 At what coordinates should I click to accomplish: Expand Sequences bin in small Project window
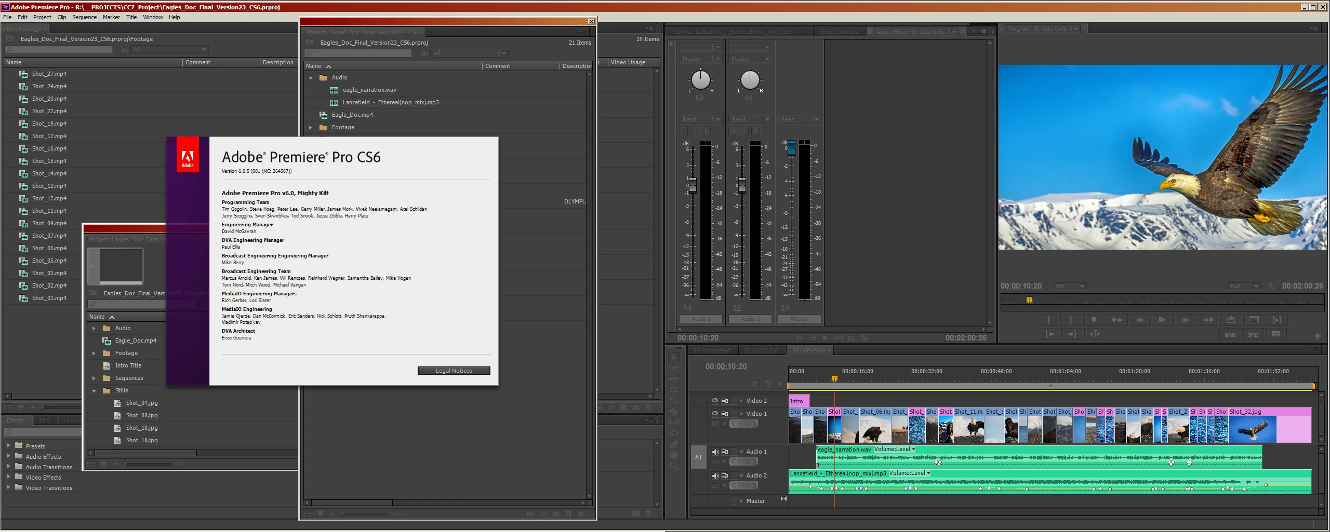click(x=94, y=378)
